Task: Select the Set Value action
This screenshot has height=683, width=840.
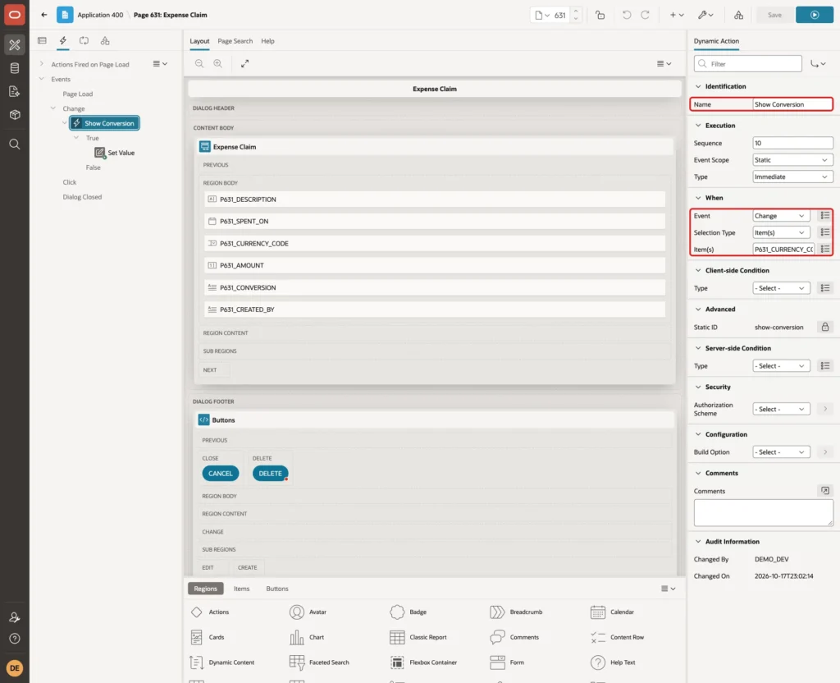Action: (x=115, y=153)
